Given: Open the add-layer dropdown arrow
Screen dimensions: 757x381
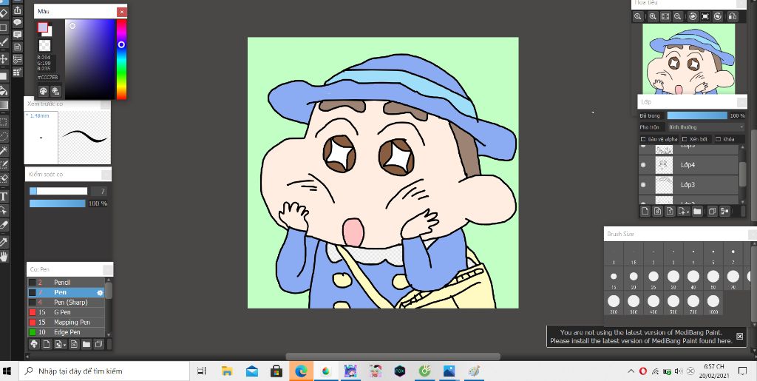Looking at the screenshot, I should click(x=683, y=211).
